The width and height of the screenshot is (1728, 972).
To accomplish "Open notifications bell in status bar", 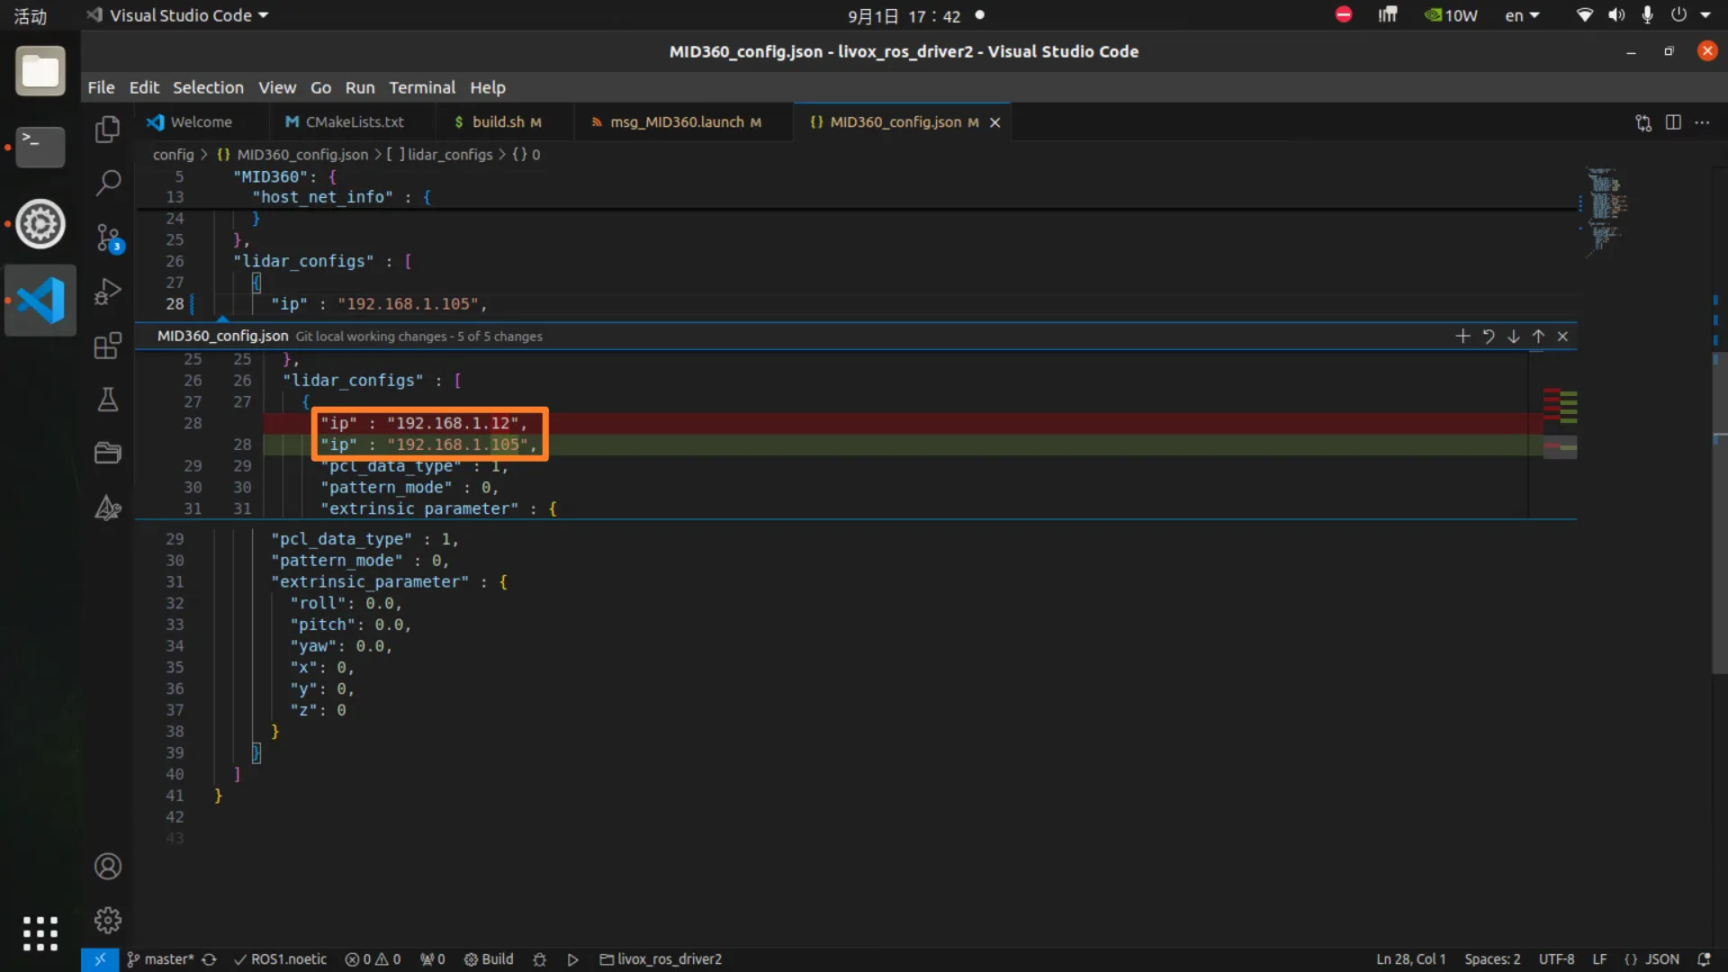I will (x=1704, y=959).
